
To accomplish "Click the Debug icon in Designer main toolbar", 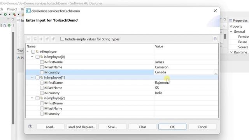I will click(x=14, y=14).
